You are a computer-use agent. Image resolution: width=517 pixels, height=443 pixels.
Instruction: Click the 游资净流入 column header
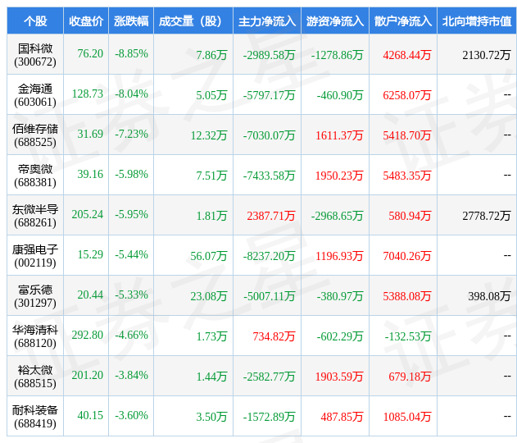click(x=335, y=21)
